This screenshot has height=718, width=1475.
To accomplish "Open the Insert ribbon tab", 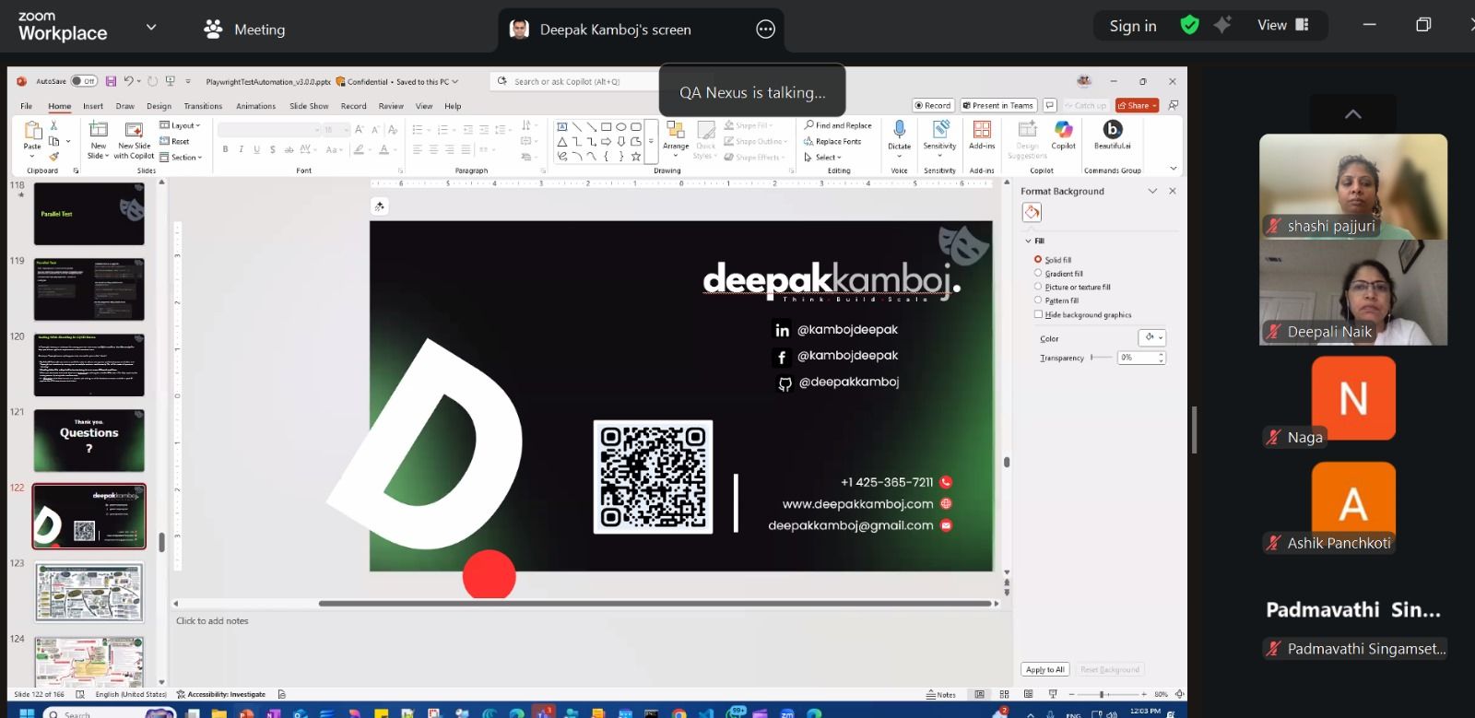I will [93, 106].
